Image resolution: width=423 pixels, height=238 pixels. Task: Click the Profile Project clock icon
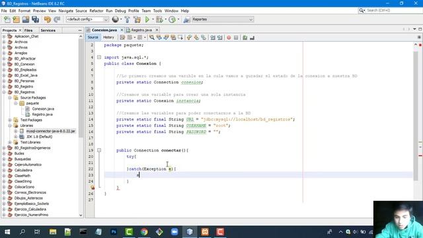[x=172, y=19]
